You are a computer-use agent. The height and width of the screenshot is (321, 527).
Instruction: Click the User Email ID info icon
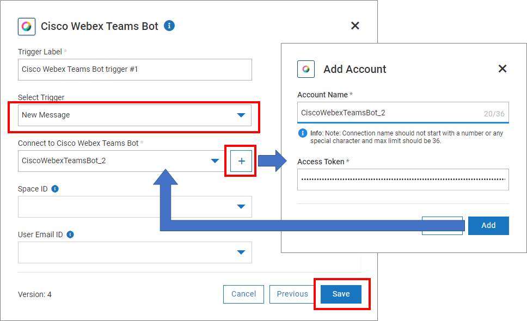point(70,234)
